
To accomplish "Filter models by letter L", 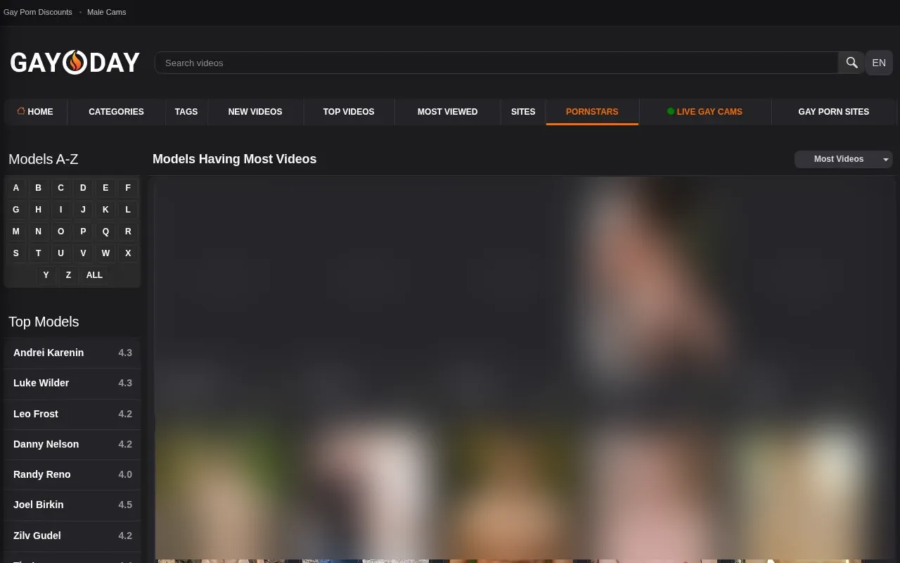I will pos(128,210).
